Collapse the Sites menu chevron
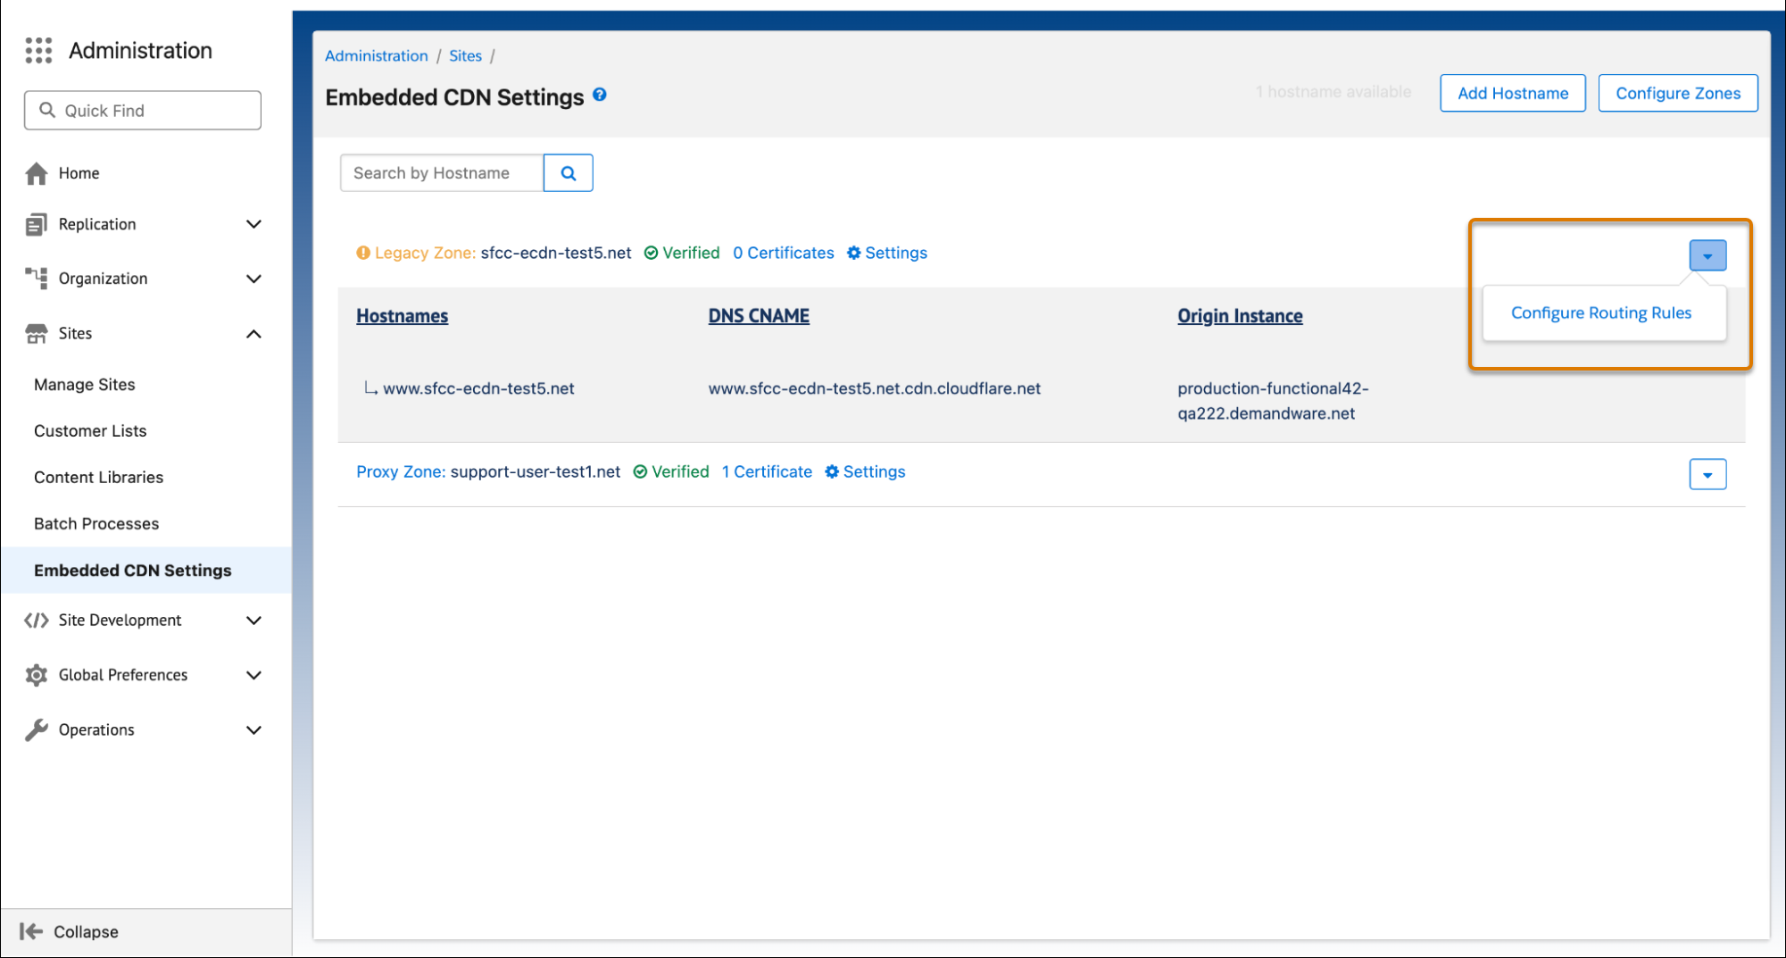 tap(253, 334)
